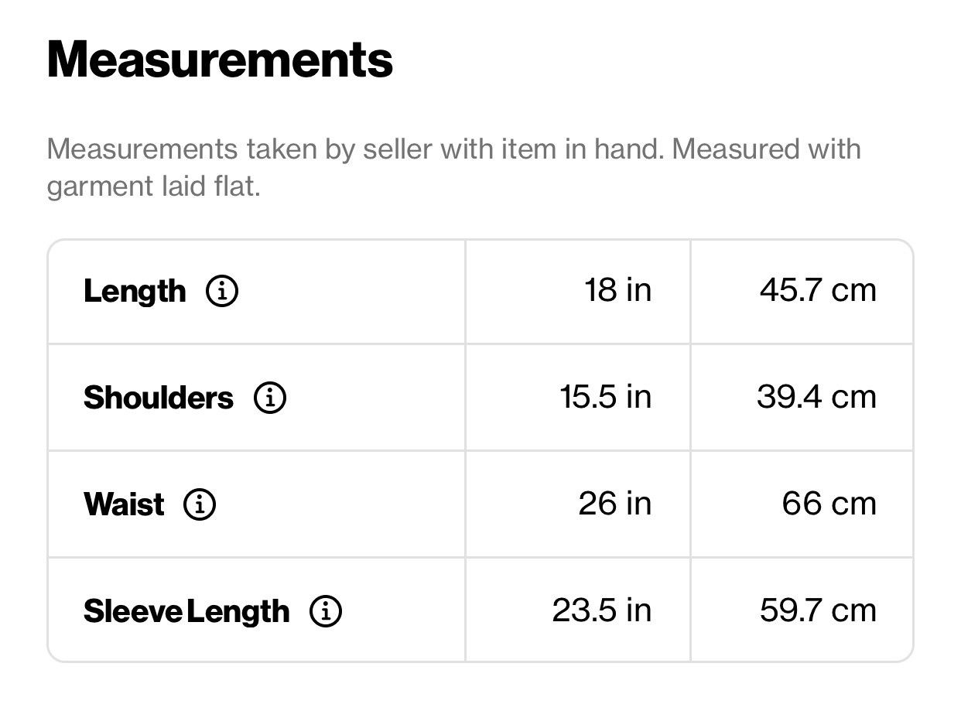
Task: Click the 18 in length value
Action: [x=618, y=290]
